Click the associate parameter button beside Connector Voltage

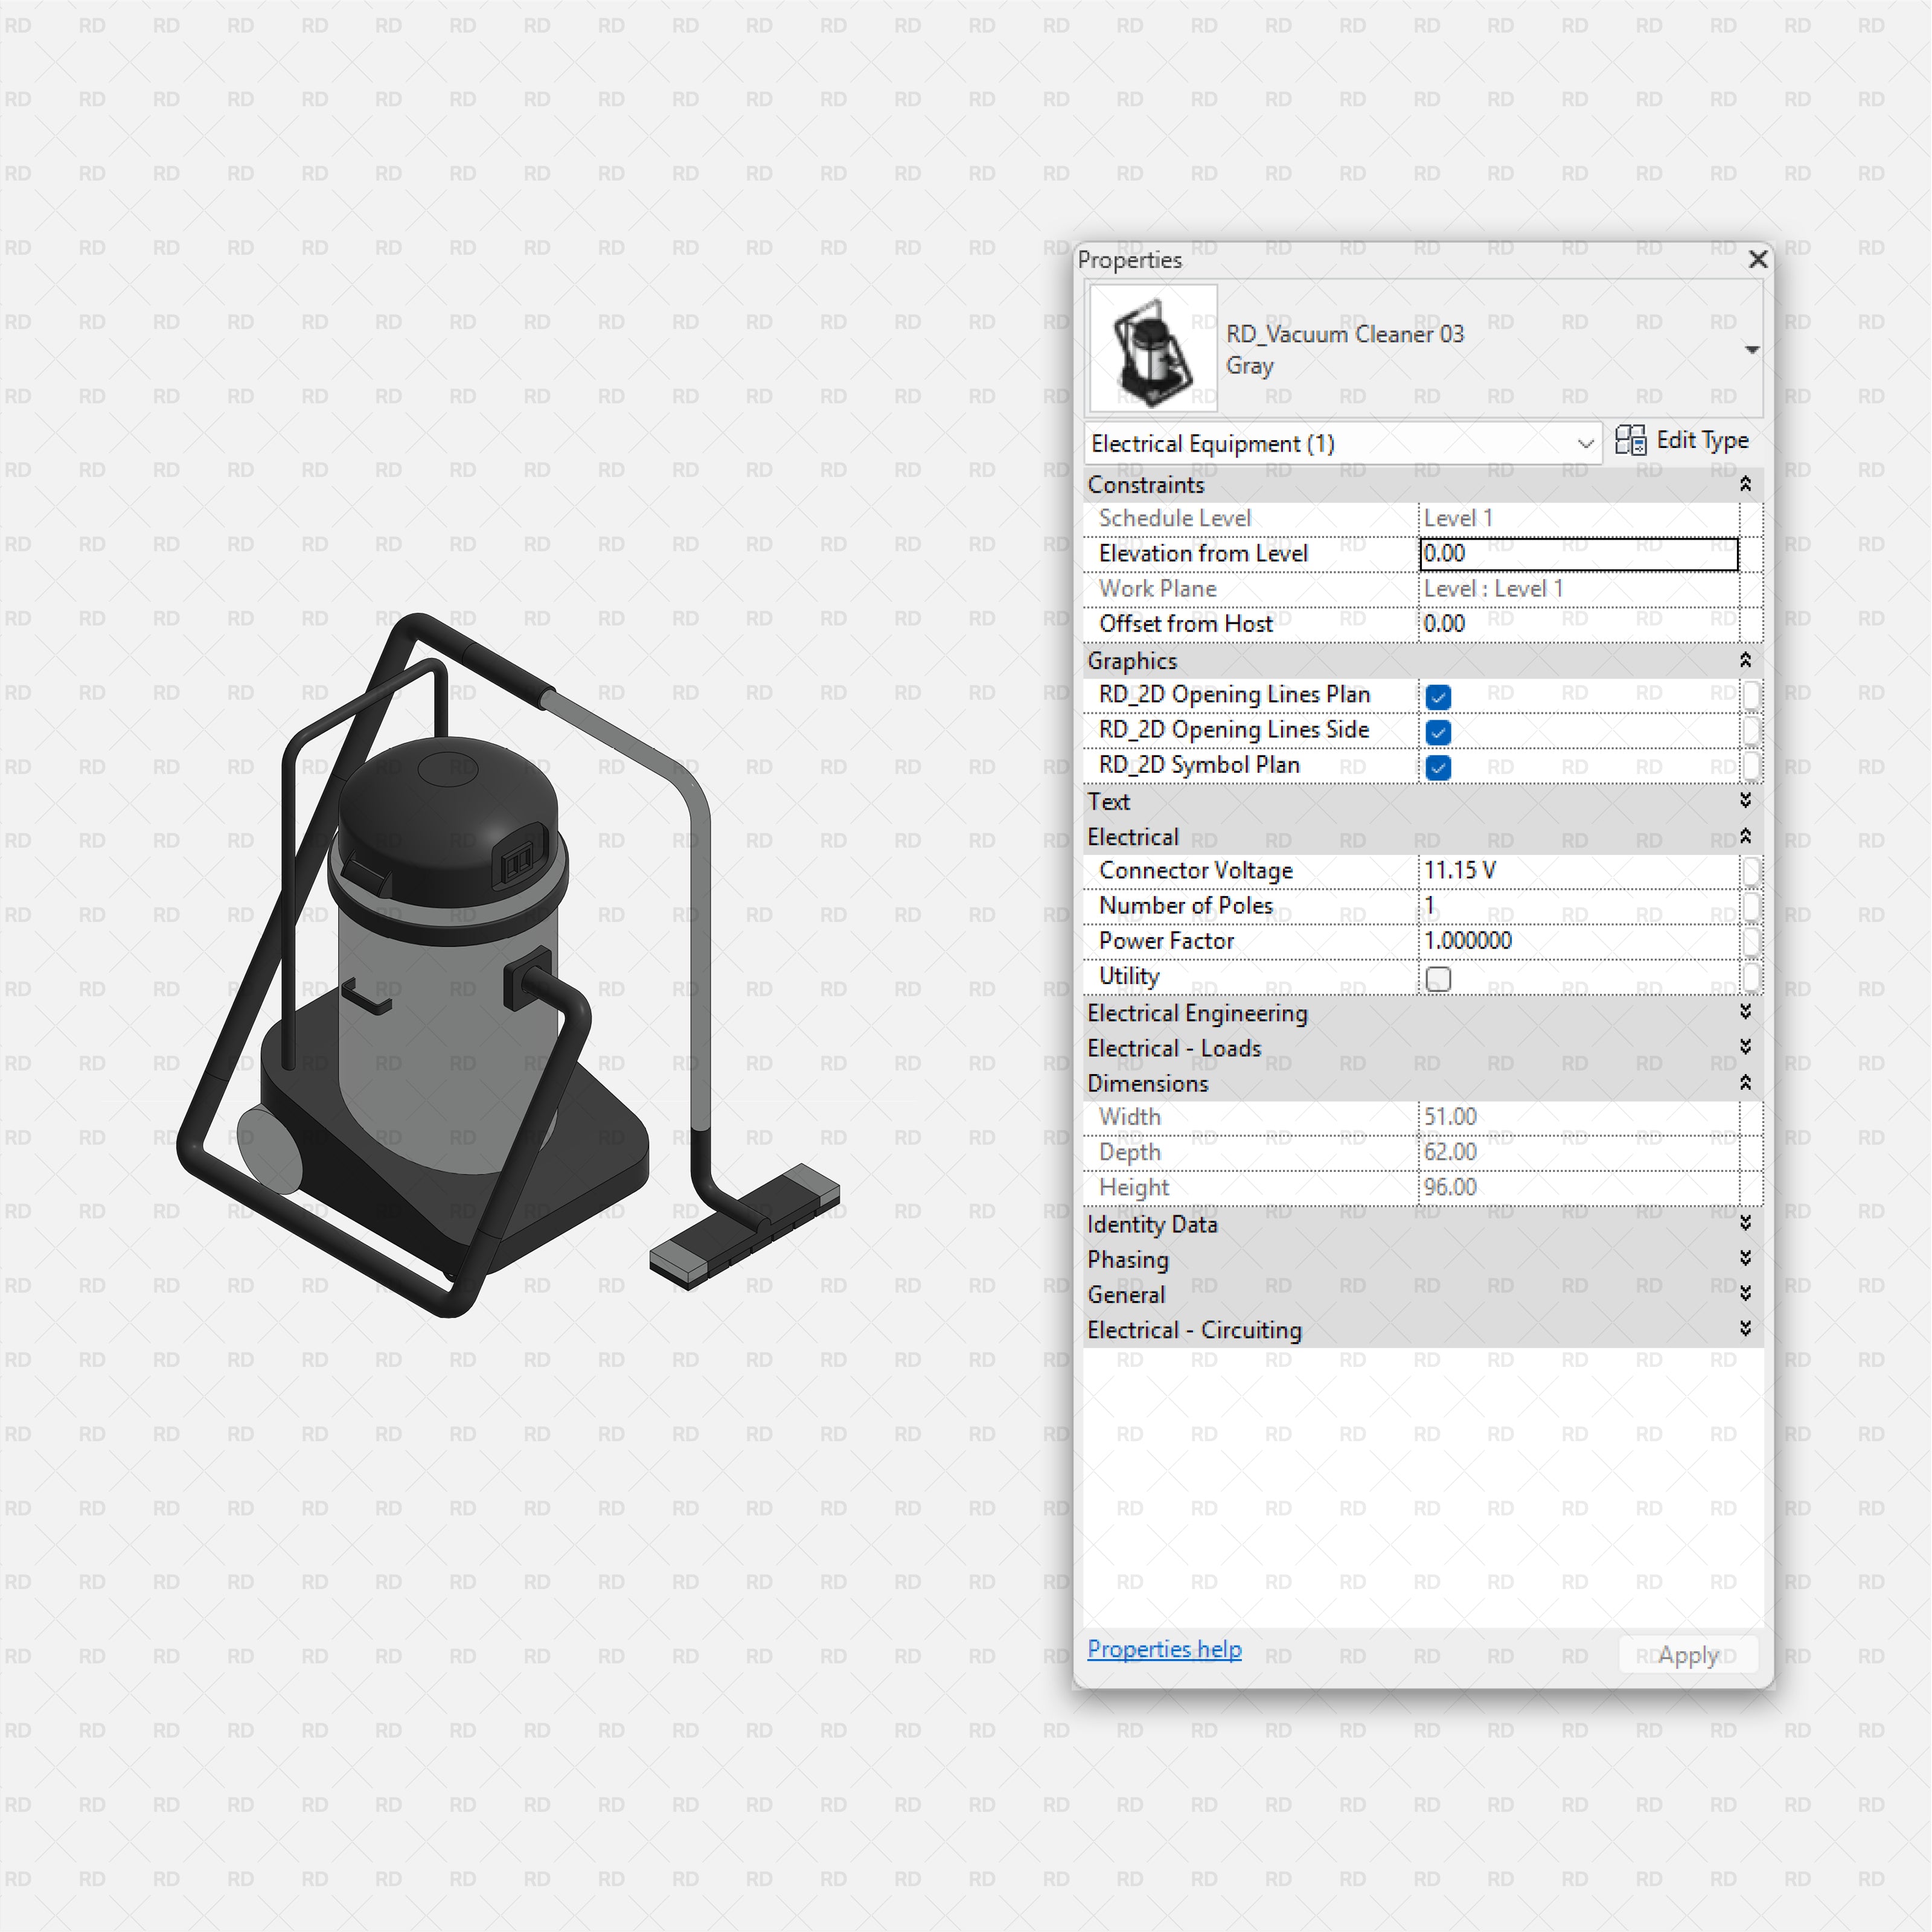click(1753, 871)
